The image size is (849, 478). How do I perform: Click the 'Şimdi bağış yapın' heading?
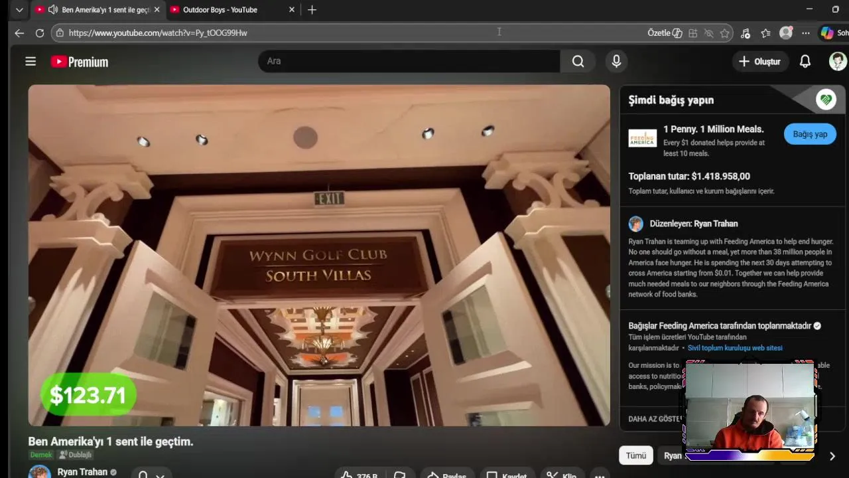(671, 100)
